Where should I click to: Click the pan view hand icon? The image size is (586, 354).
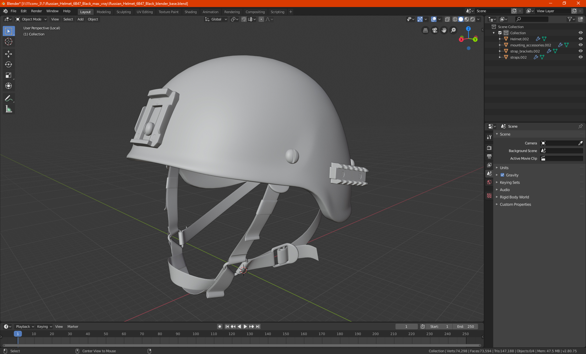[x=444, y=30]
